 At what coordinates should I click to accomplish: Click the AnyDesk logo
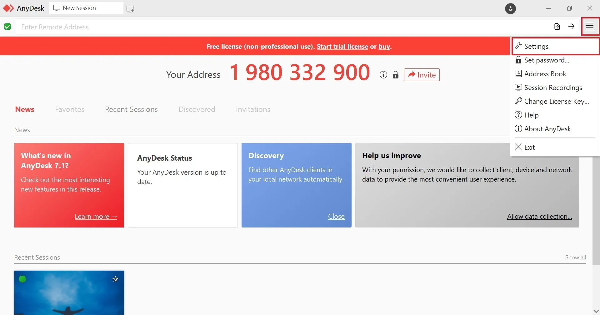click(8, 8)
